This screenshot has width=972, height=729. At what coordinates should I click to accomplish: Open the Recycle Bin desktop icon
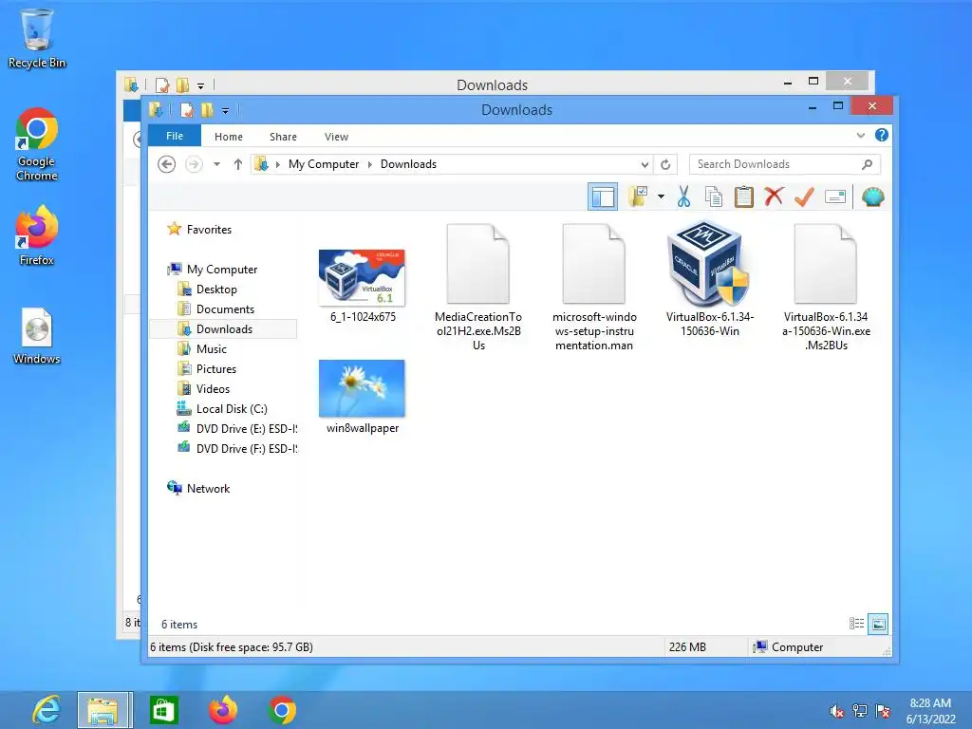pyautogui.click(x=37, y=38)
